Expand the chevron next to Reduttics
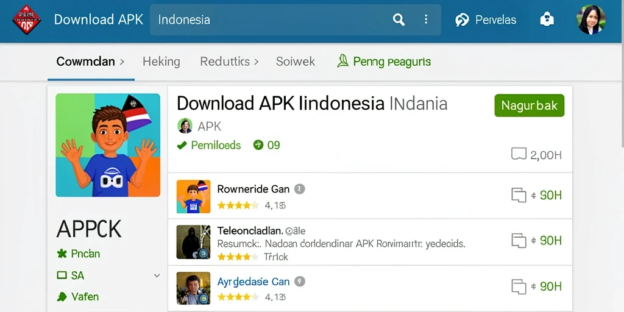 point(256,62)
